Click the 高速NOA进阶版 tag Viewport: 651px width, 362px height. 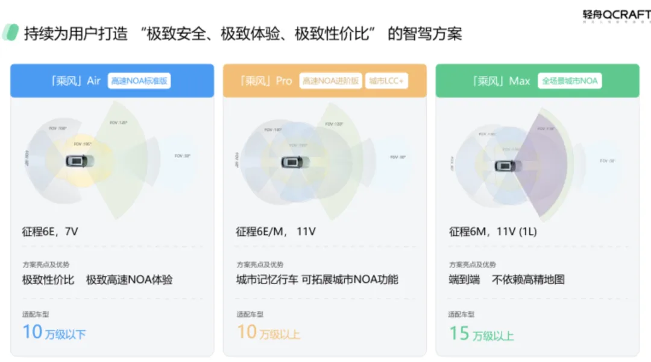tap(330, 81)
